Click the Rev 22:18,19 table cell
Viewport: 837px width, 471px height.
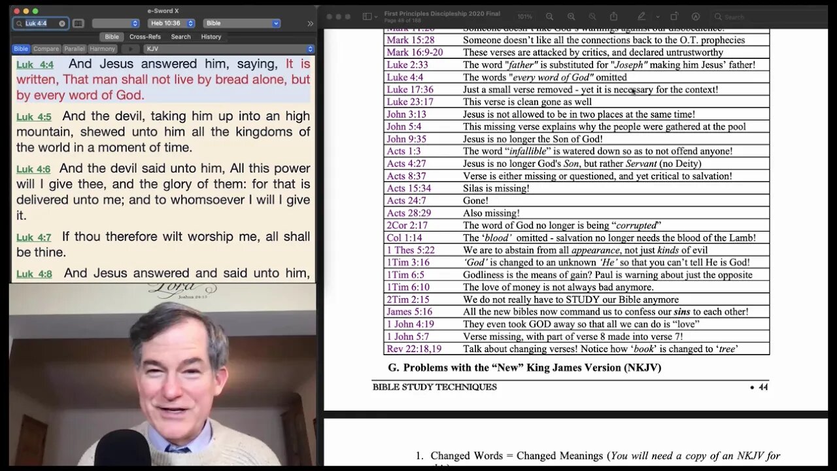coord(414,349)
